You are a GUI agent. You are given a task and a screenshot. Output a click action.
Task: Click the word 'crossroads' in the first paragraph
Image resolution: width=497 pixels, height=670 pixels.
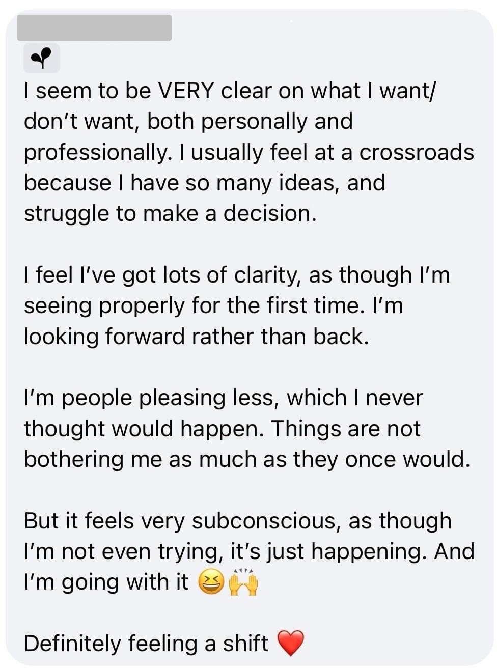[417, 152]
